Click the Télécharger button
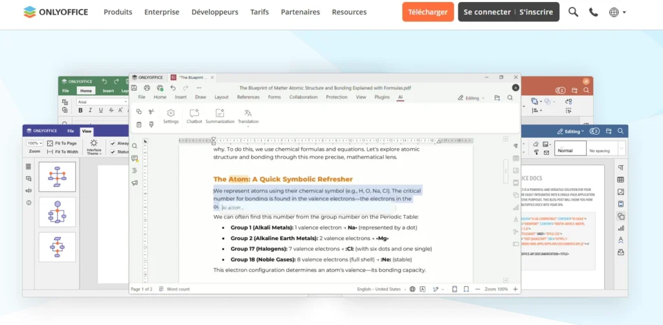The image size is (663, 325). click(x=428, y=12)
